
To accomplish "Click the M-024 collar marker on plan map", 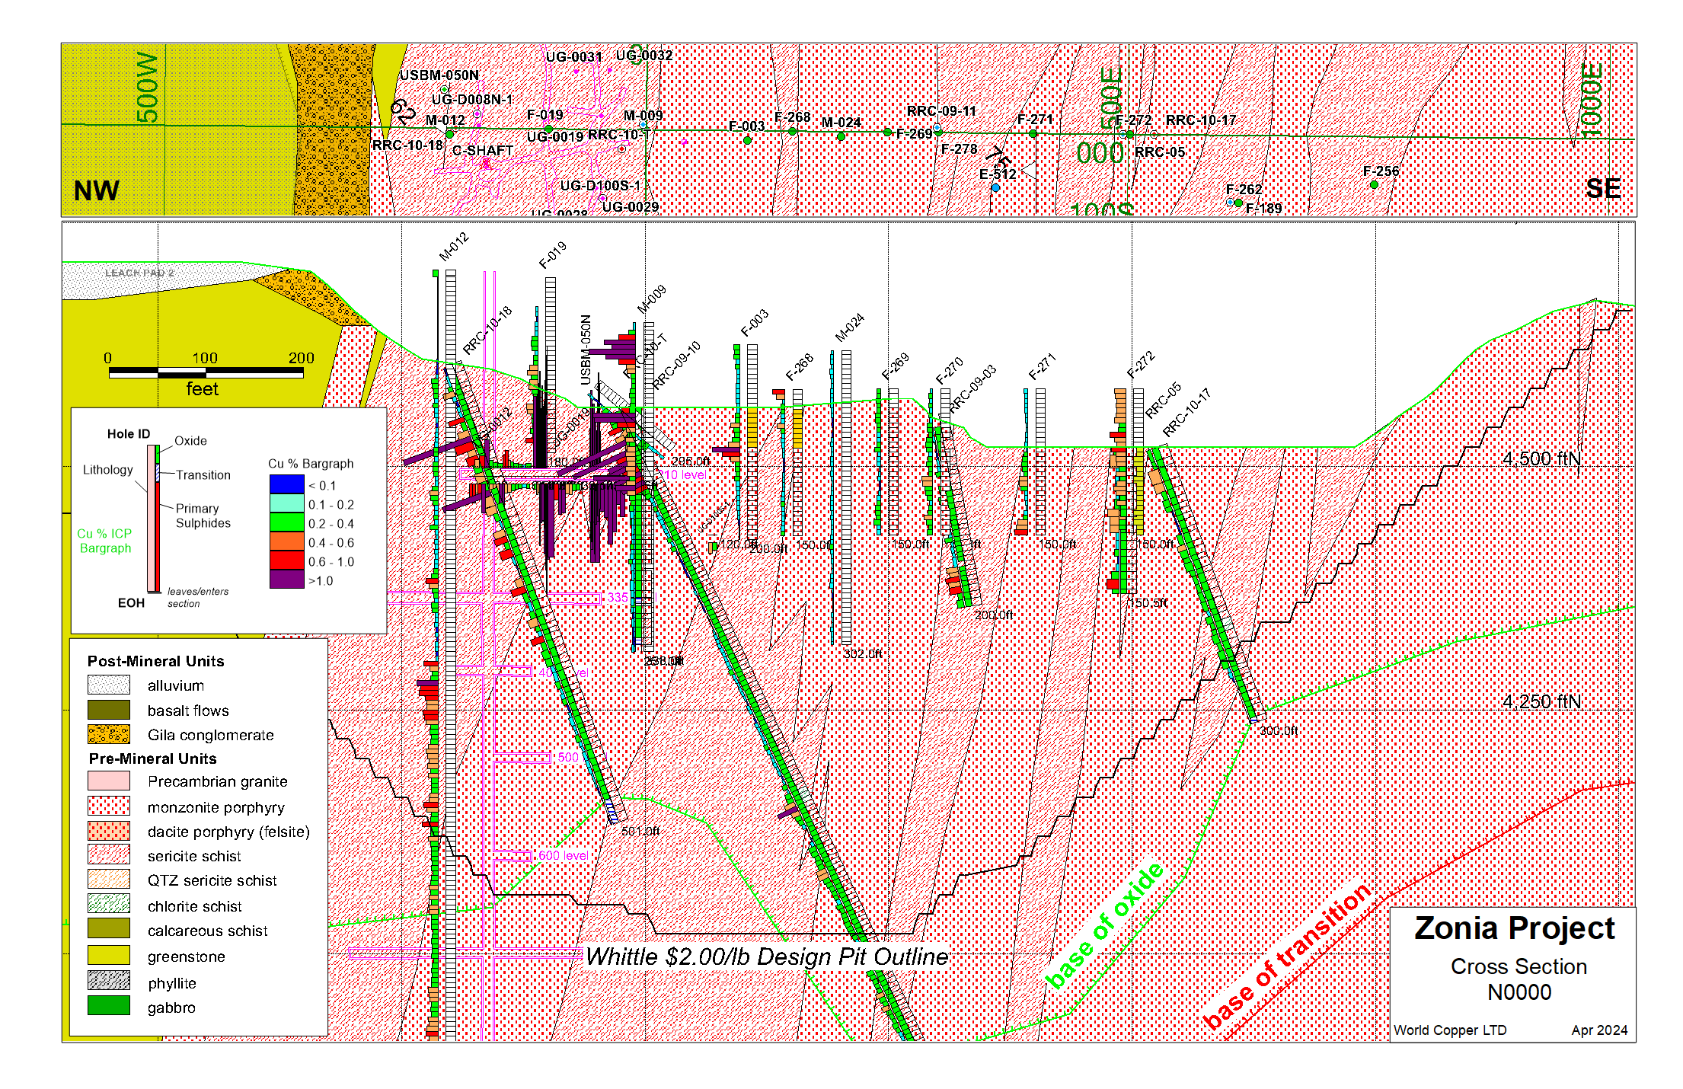I will [841, 137].
